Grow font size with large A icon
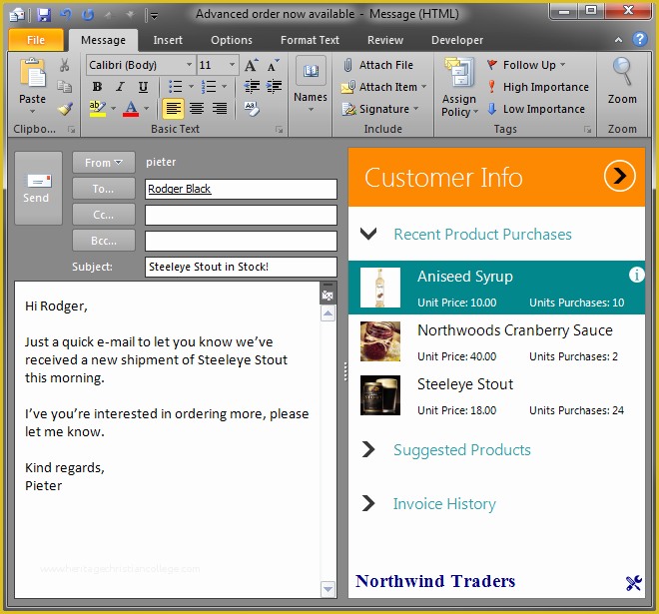The width and height of the screenshot is (659, 614). (x=251, y=65)
